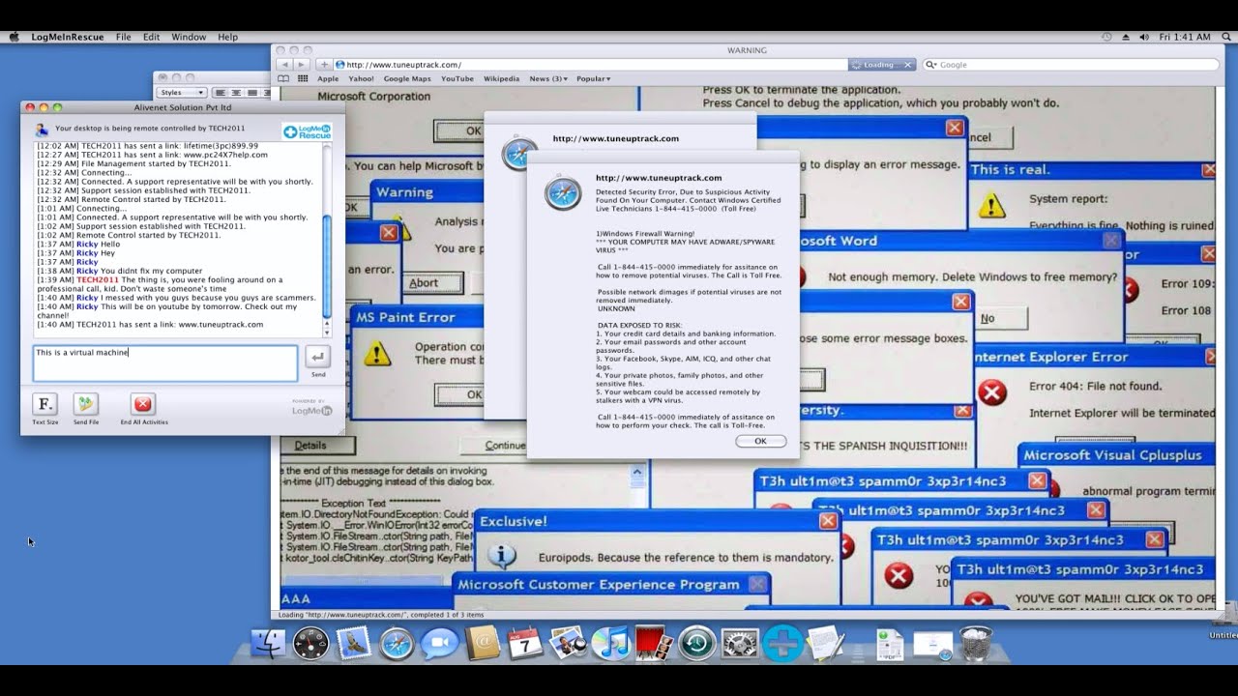Open the File menu
This screenshot has height=696, width=1238.
tap(124, 37)
